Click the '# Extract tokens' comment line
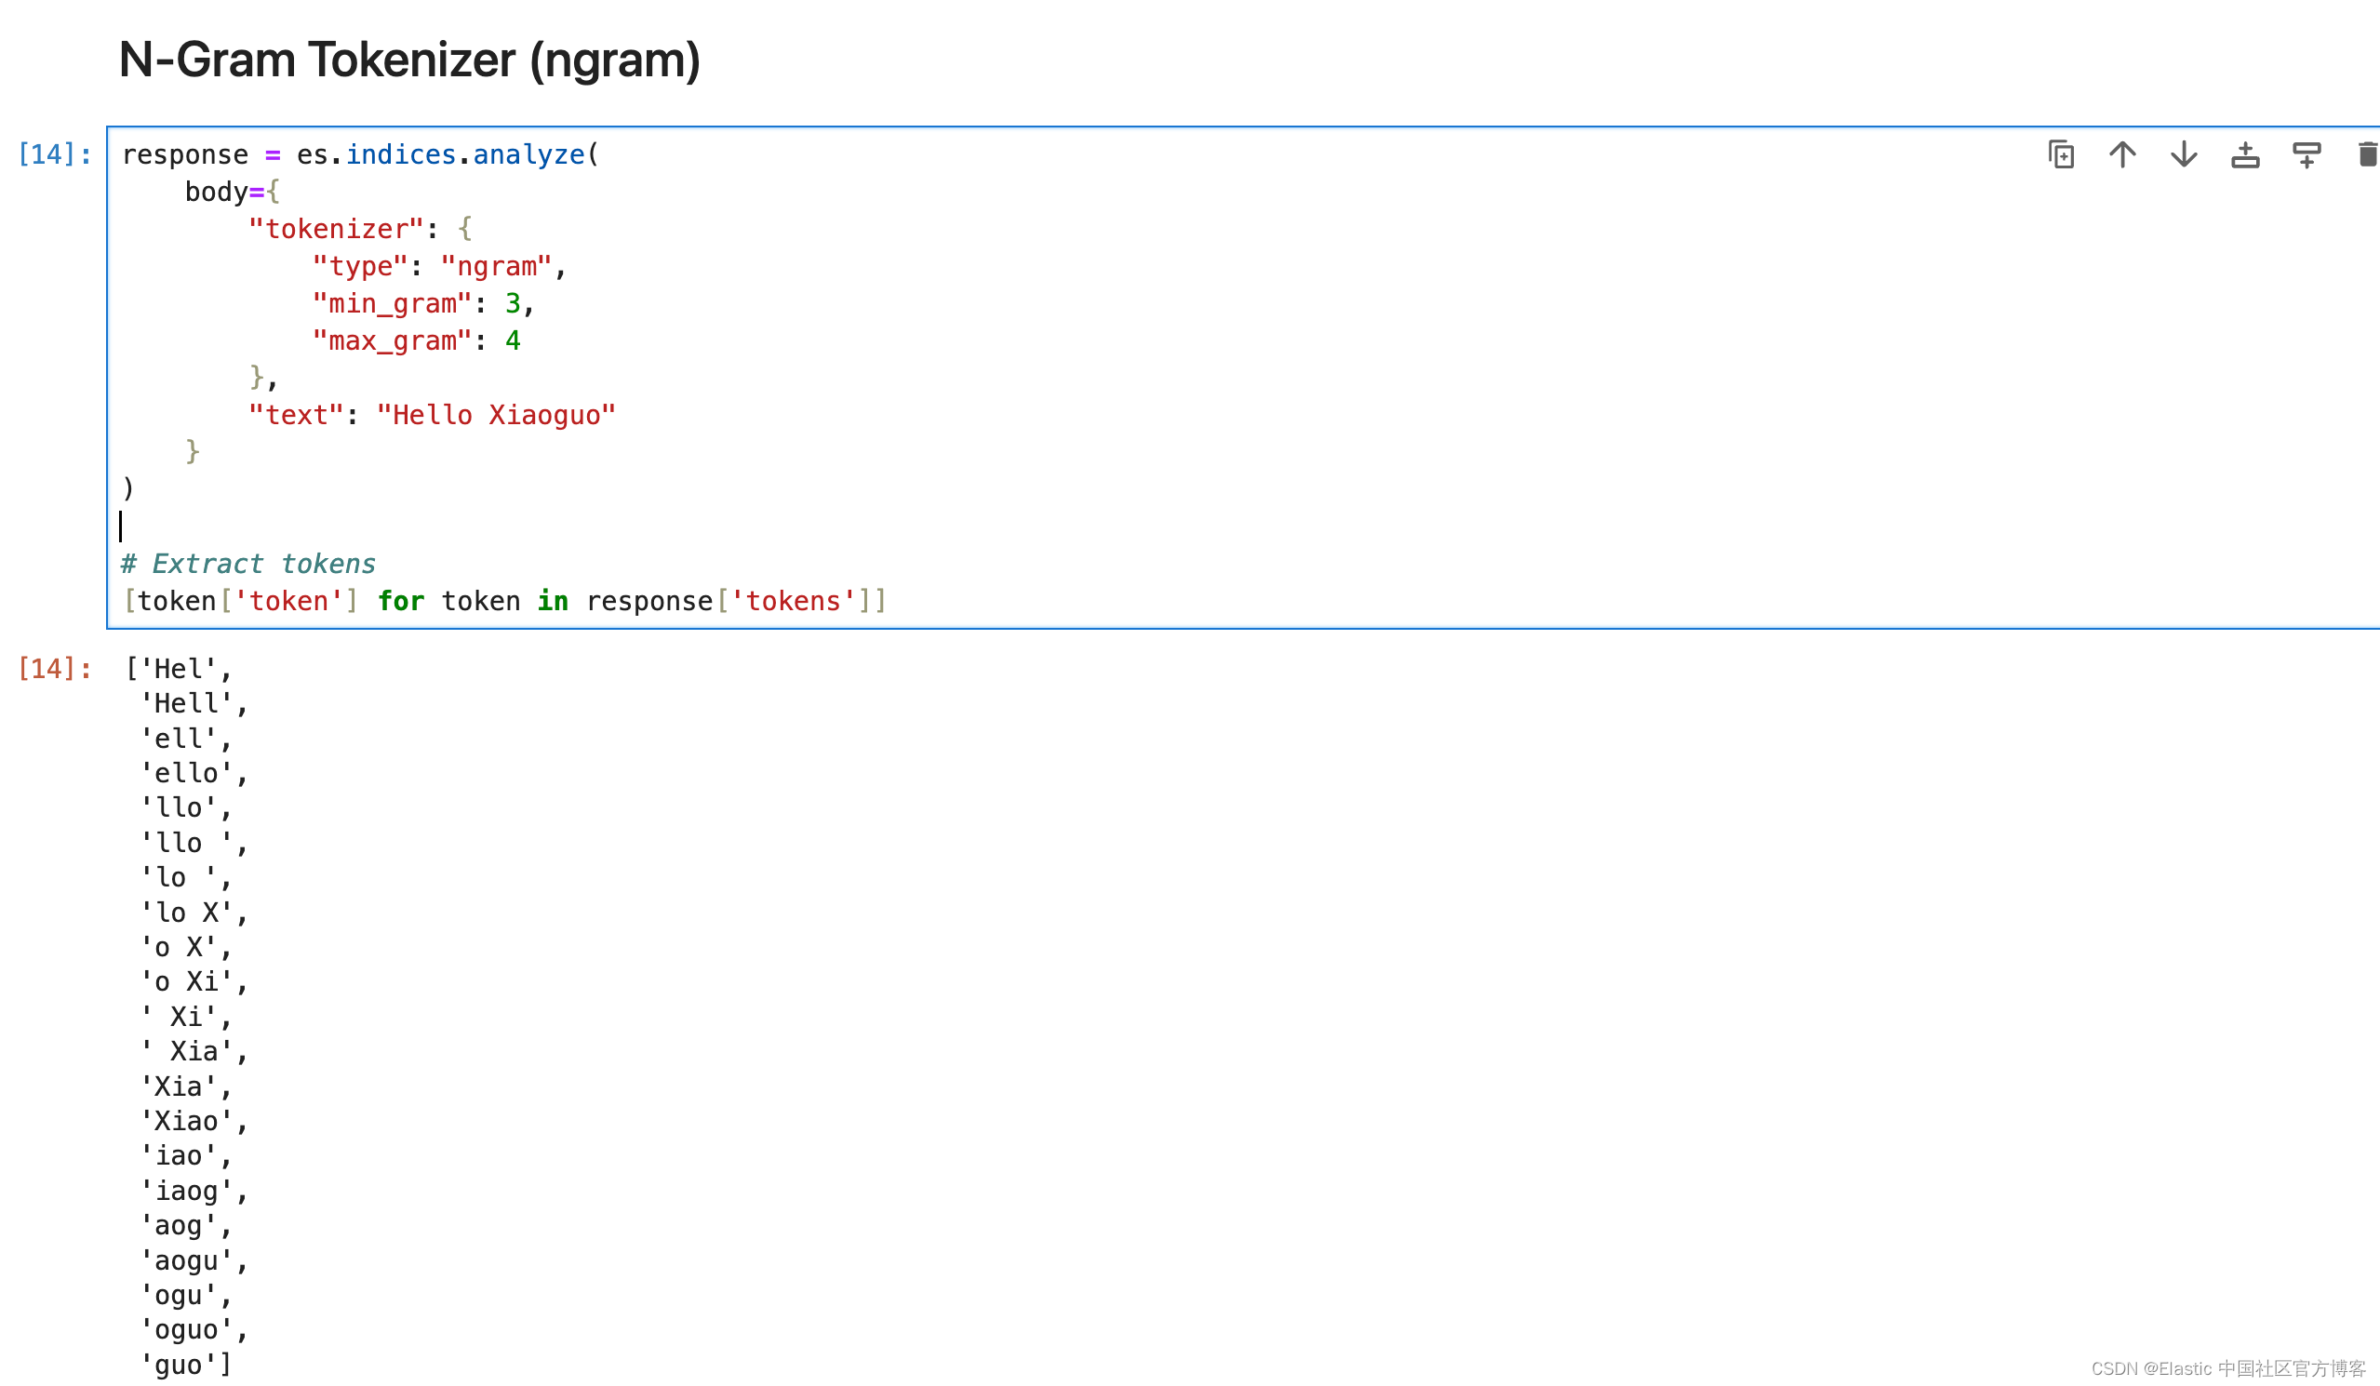The image size is (2380, 1386). 248,564
